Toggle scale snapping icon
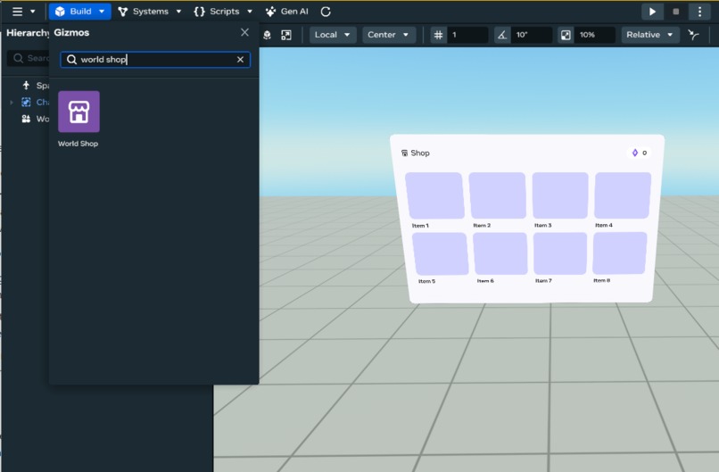This screenshot has width=719, height=472. (x=566, y=35)
